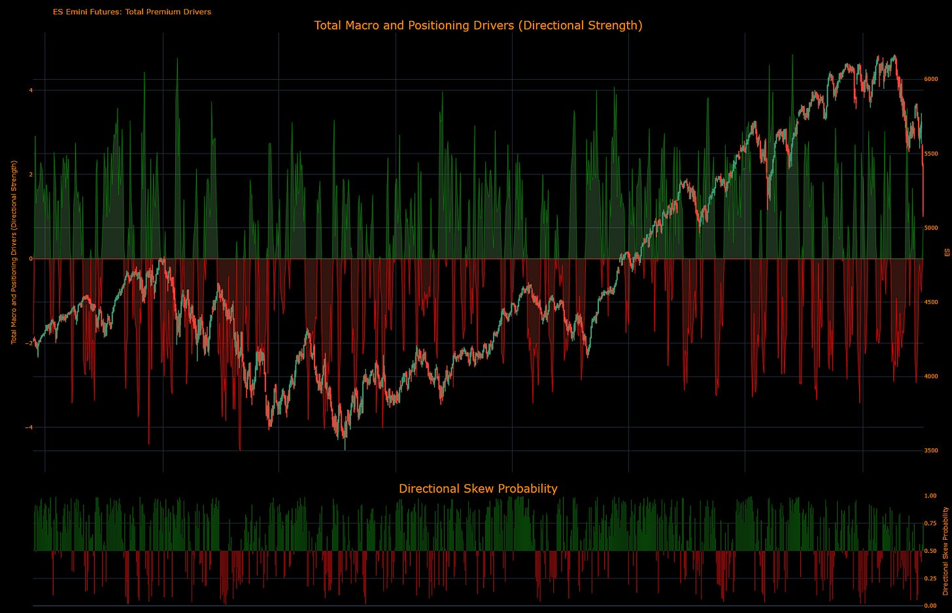
Task: Click the ES axis tick '3500'
Action: pos(930,451)
